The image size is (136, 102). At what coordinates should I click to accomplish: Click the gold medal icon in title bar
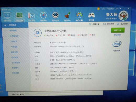(x=99, y=9)
